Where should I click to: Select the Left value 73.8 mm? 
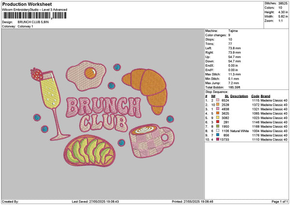pos(234,48)
